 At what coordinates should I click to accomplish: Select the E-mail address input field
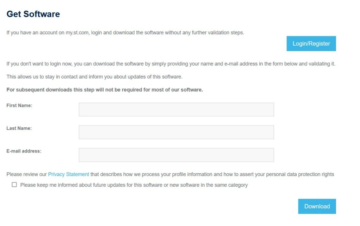coord(176,155)
